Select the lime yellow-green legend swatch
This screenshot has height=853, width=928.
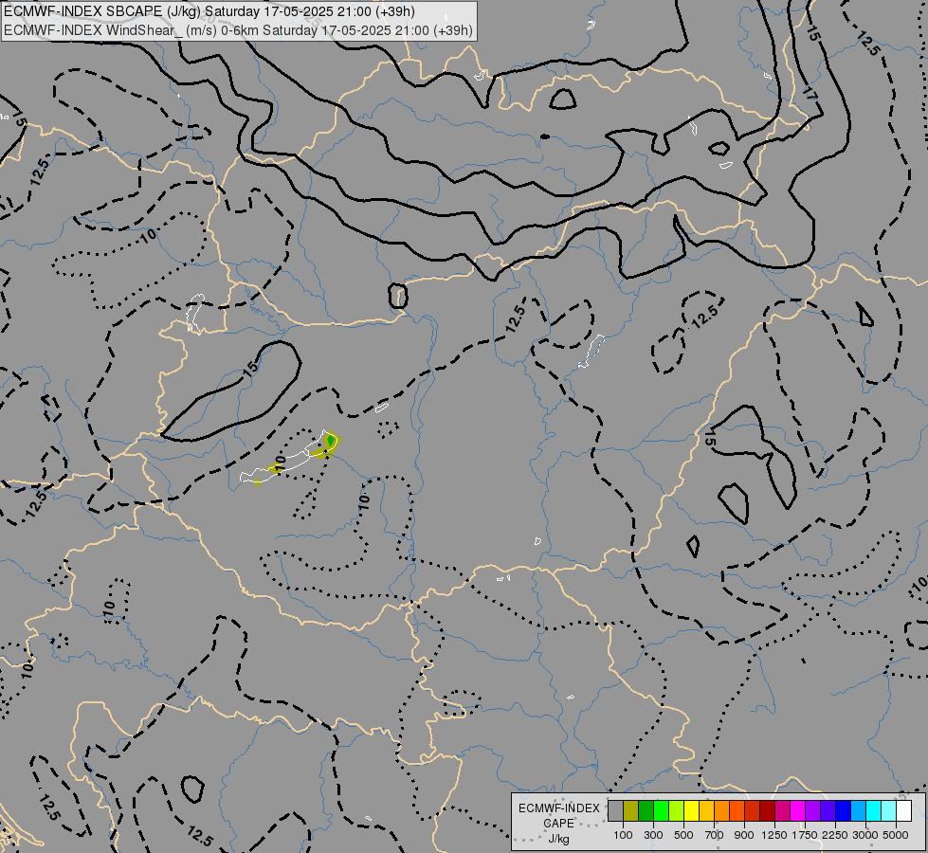[677, 811]
